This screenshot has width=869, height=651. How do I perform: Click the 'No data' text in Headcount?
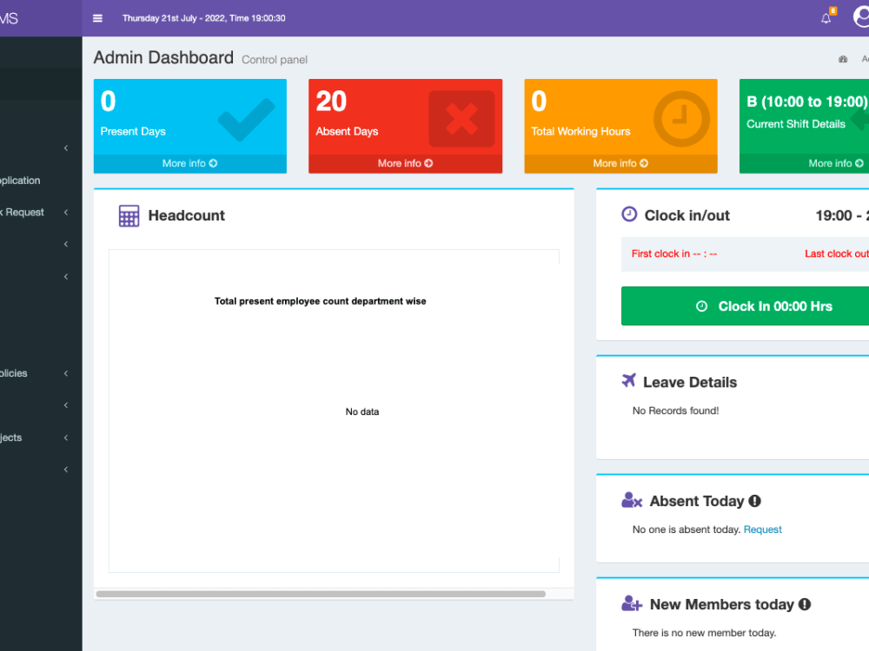[x=362, y=411]
